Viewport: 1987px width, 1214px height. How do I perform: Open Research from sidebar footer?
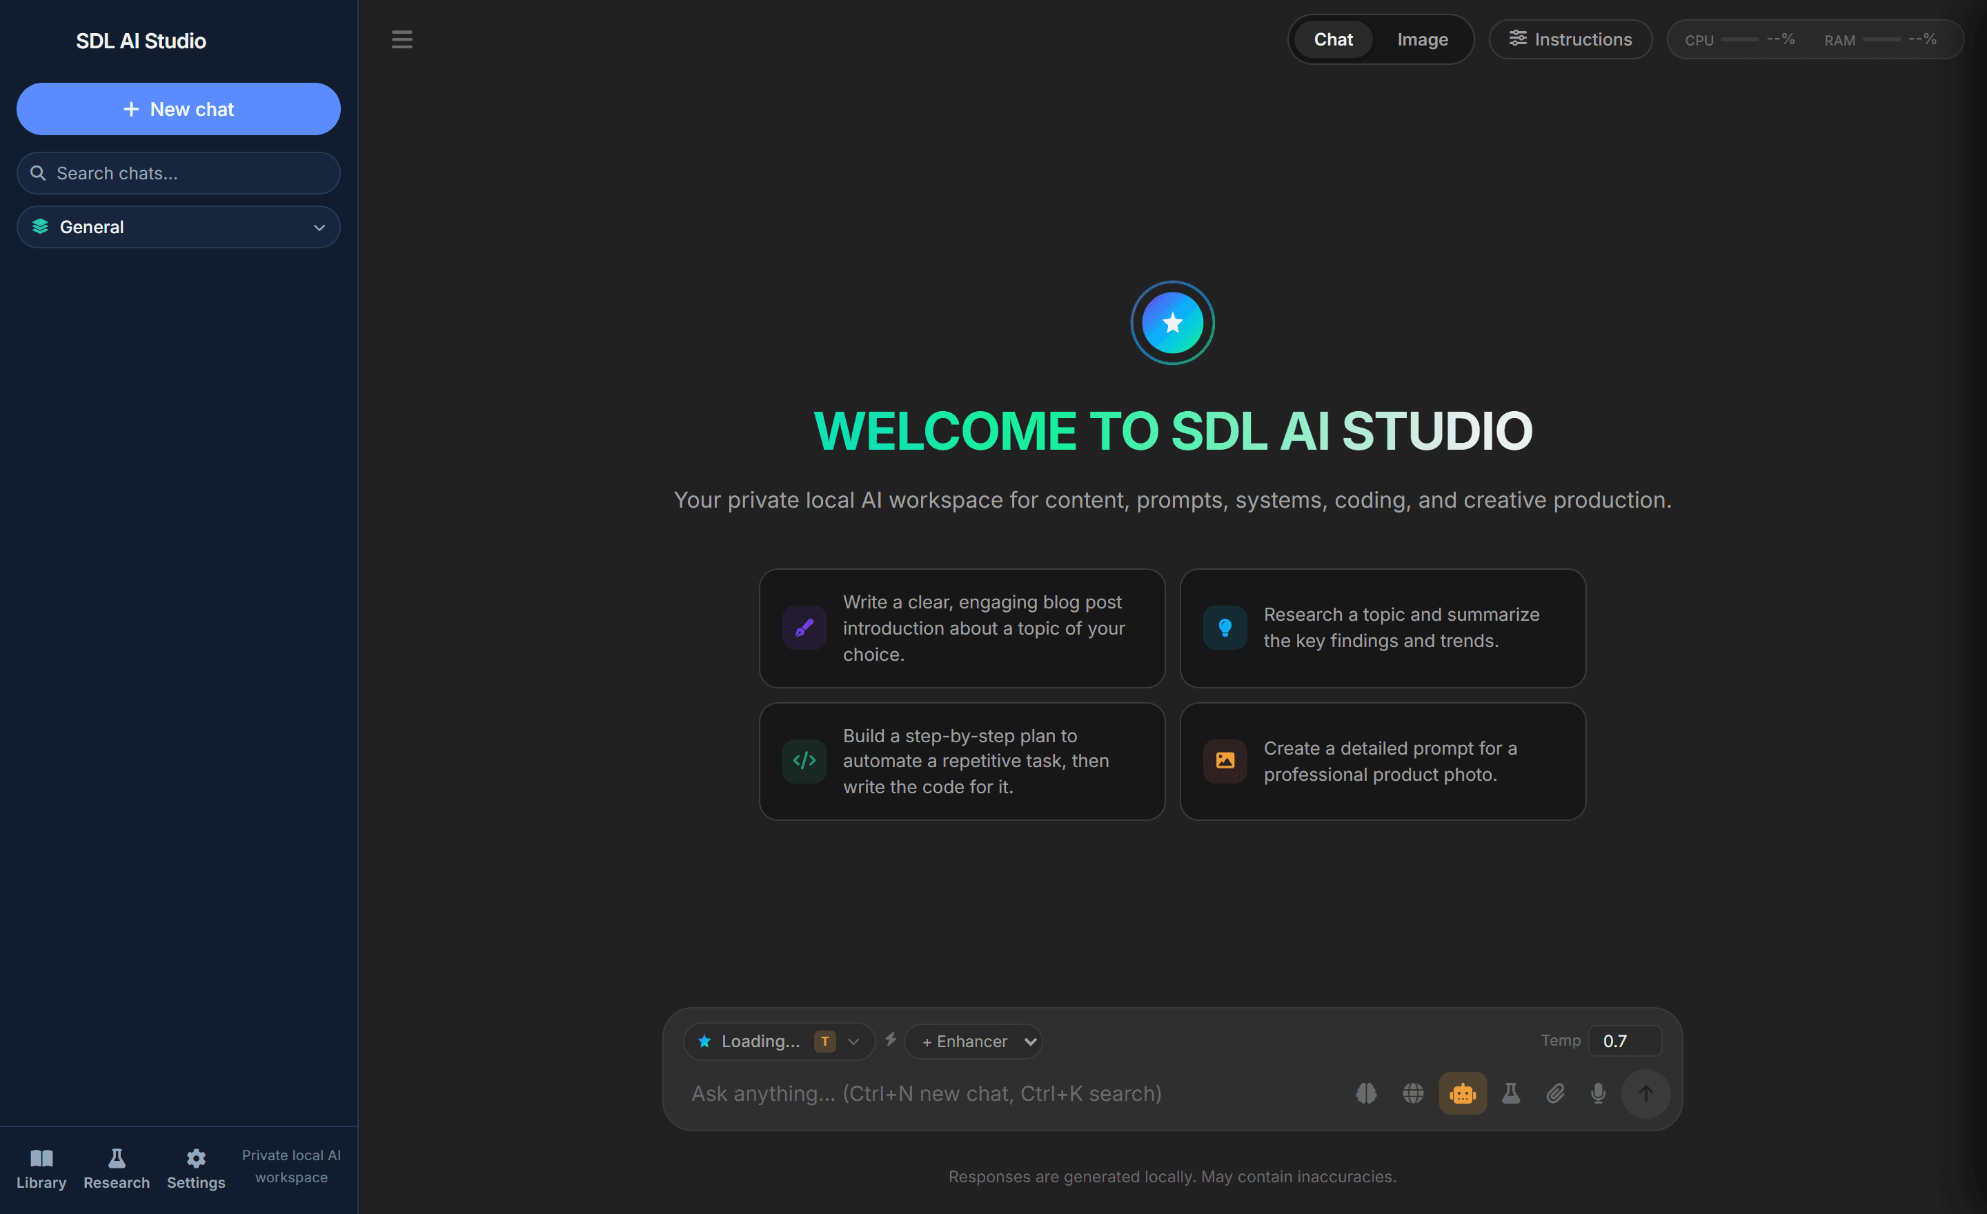116,1169
